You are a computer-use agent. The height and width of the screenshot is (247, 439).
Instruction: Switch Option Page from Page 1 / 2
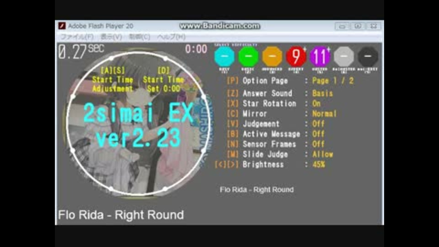point(333,81)
